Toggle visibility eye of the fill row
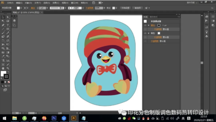216x122 pixels. point(145,33)
